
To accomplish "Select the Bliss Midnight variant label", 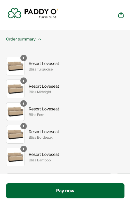I will tap(40, 92).
